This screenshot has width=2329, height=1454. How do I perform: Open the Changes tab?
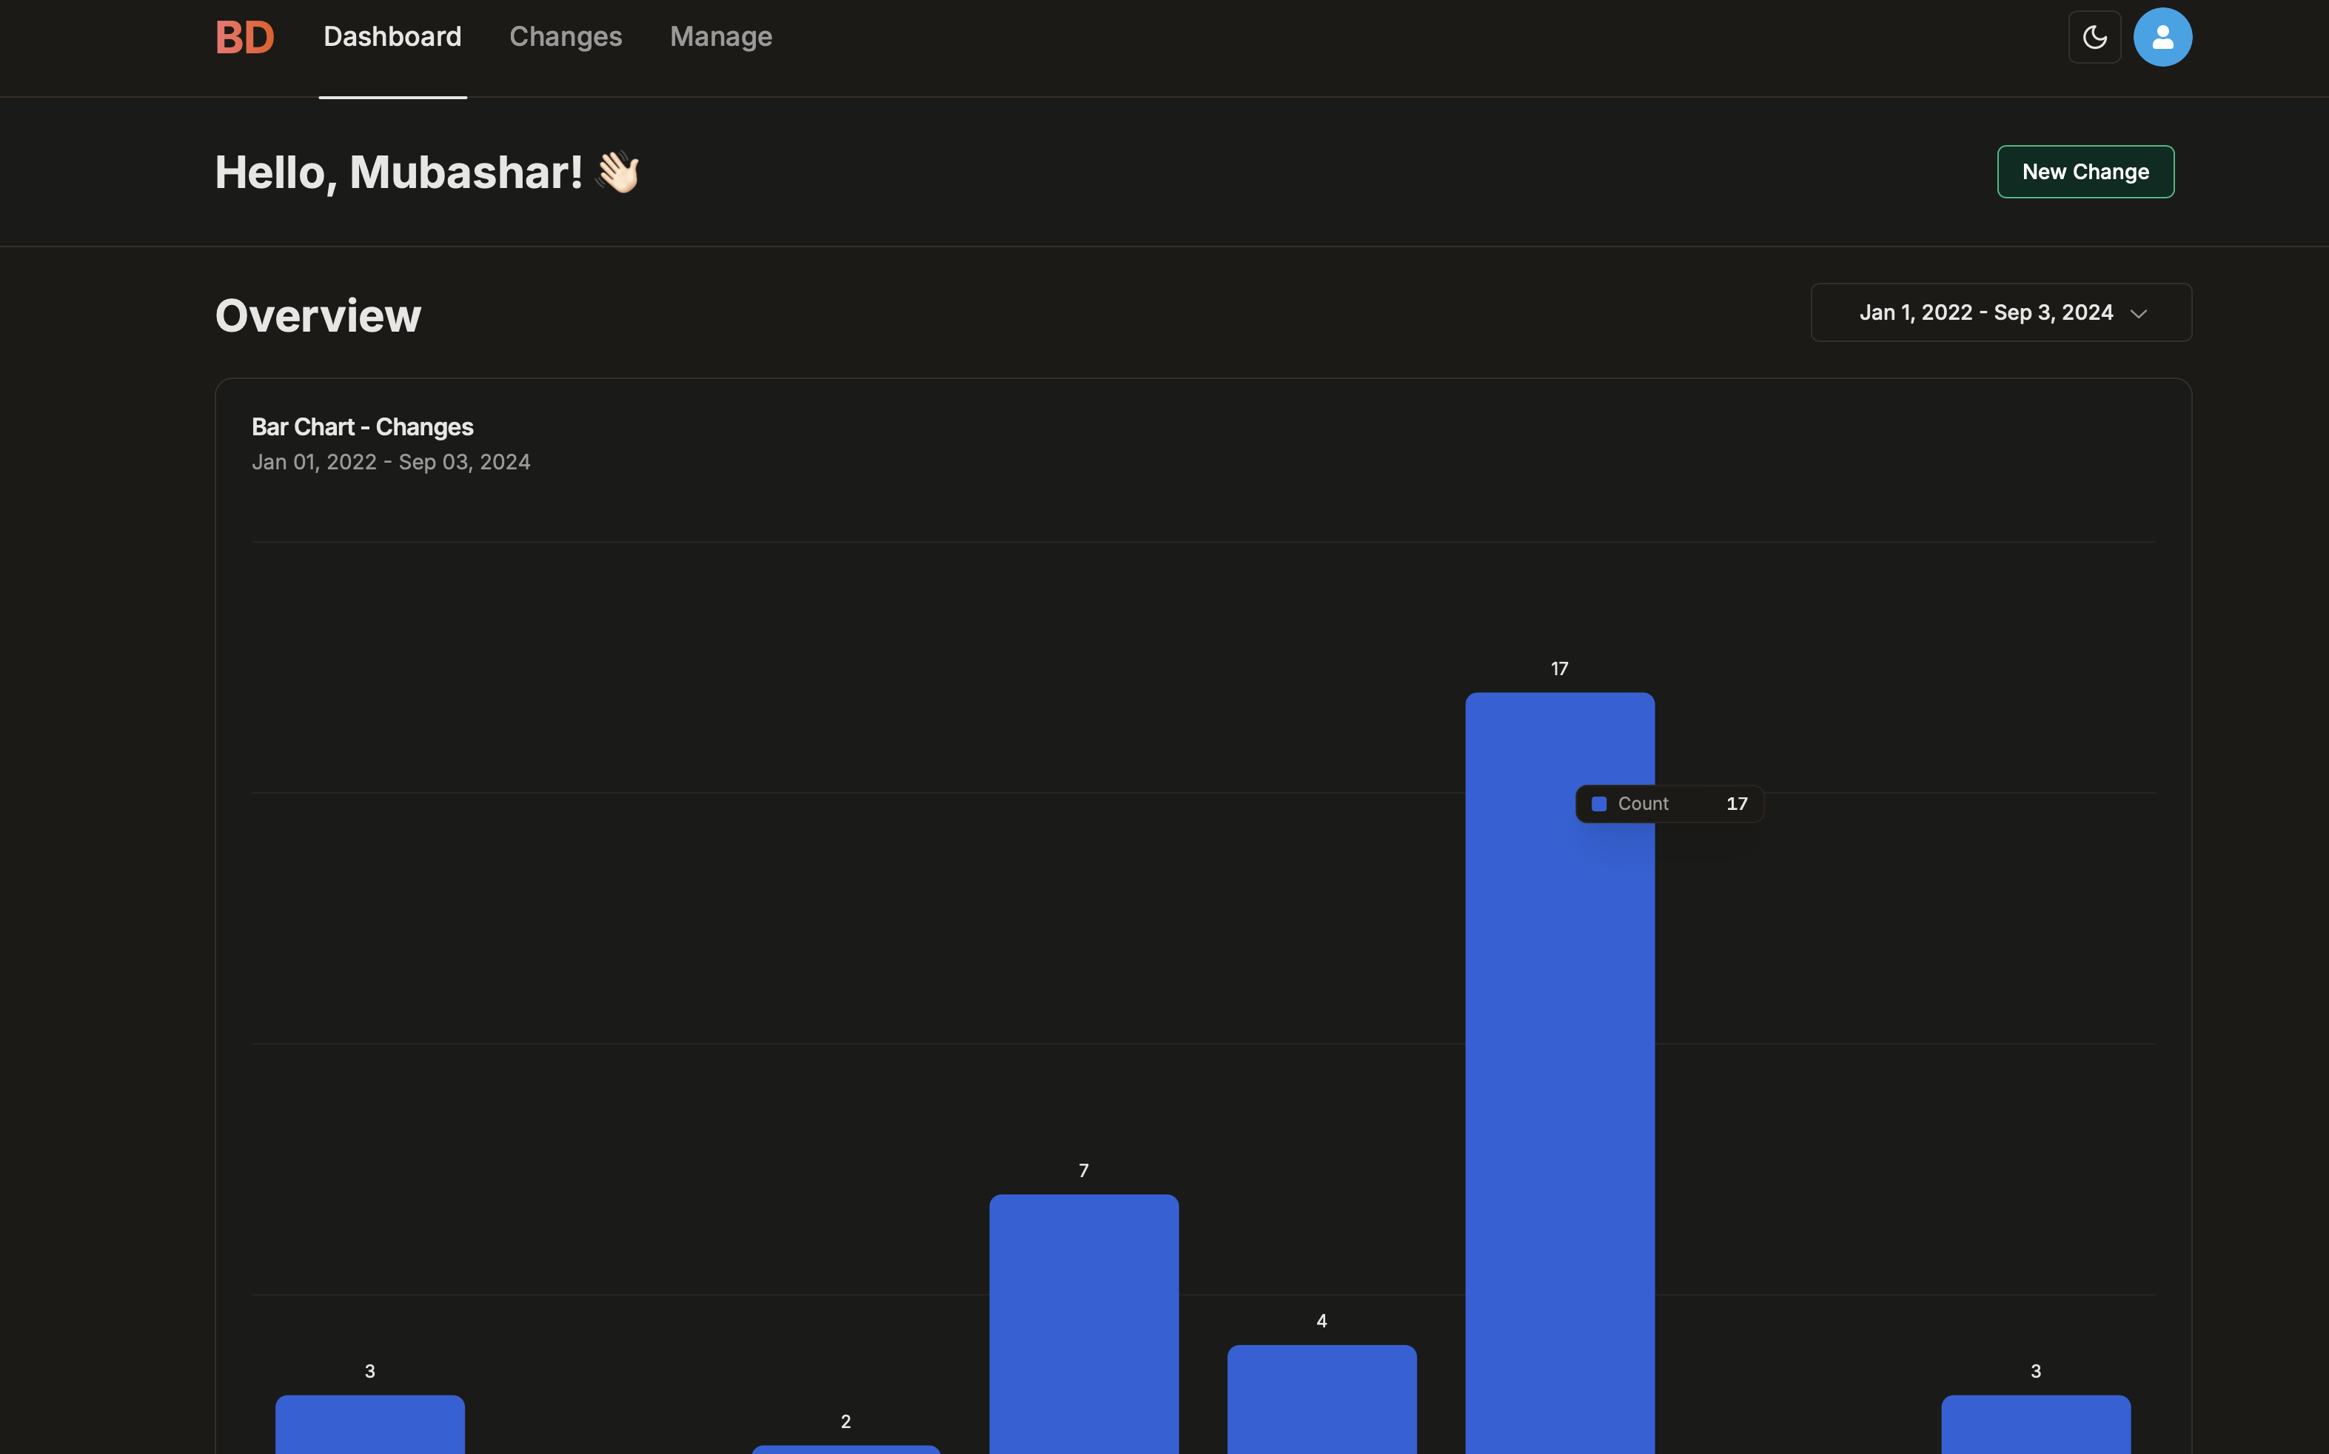click(x=566, y=36)
